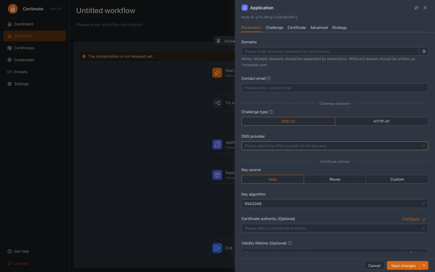Viewport: 435px width, 272px height.
Task: Open the DNS provider dropdown
Action: pos(335,146)
